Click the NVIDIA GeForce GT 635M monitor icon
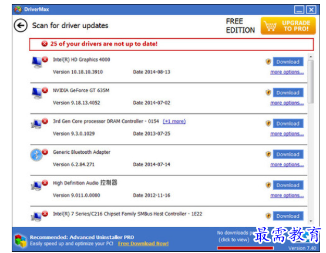Image resolution: width=326 pixels, height=253 pixels. click(x=37, y=93)
